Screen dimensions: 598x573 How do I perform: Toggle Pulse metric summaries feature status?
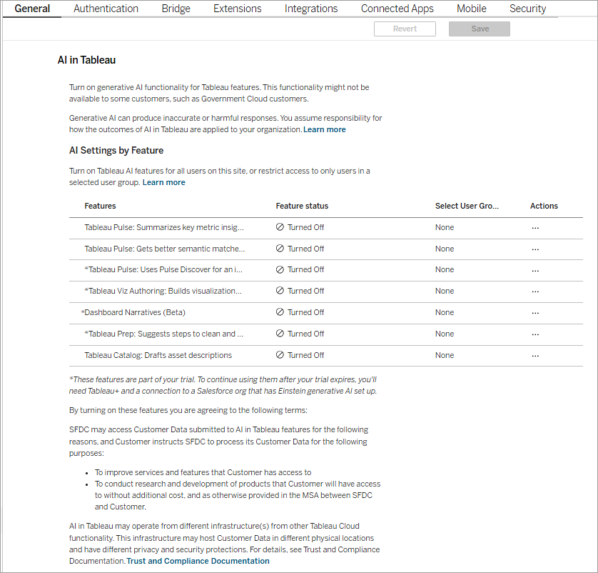tap(280, 226)
